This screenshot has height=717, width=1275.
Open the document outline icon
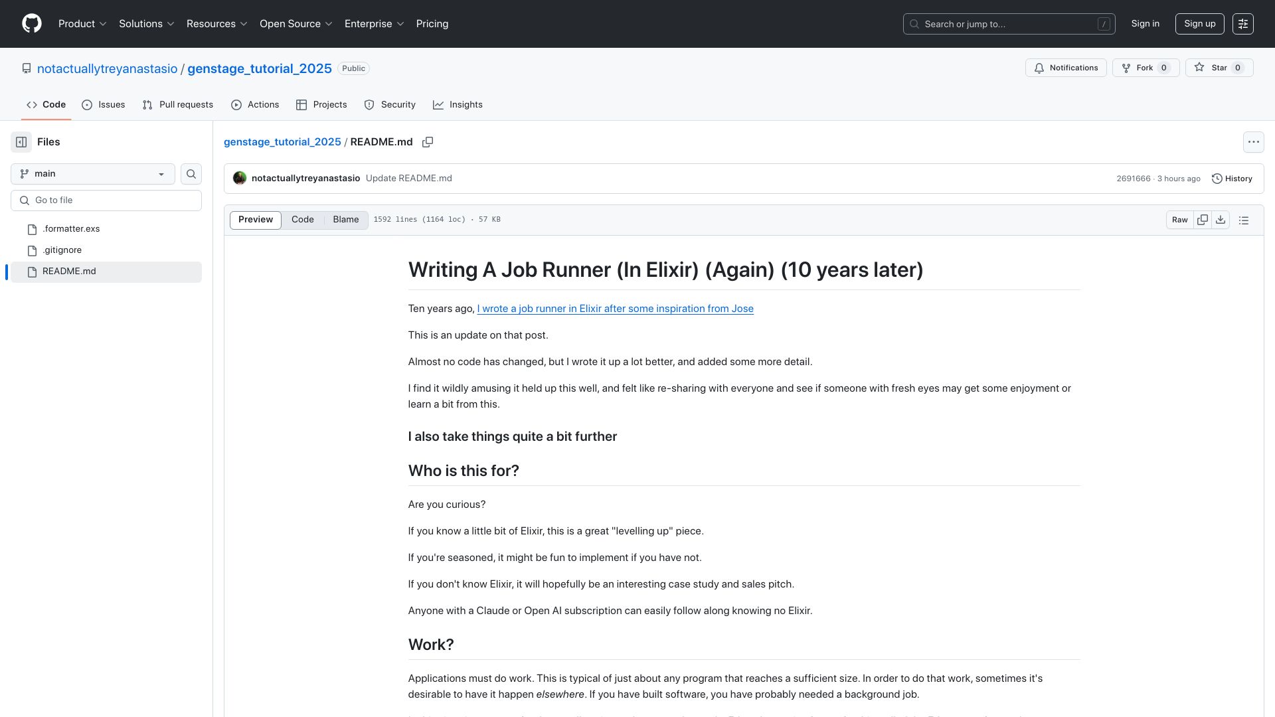coord(1244,220)
